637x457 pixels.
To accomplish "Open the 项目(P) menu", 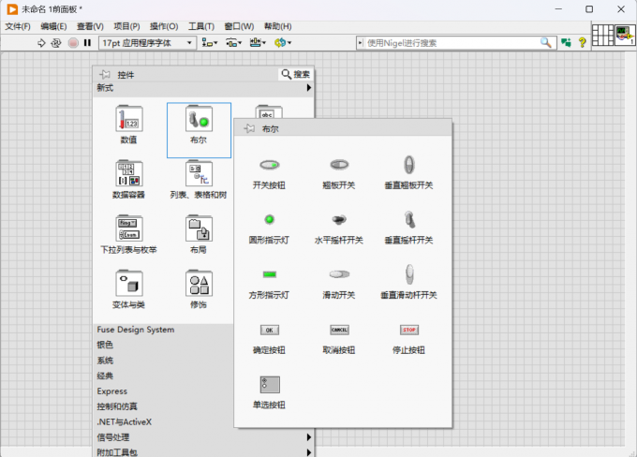I will 126,26.
